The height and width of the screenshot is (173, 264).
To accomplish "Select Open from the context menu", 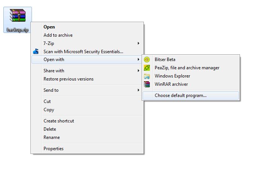I will pos(49,27).
